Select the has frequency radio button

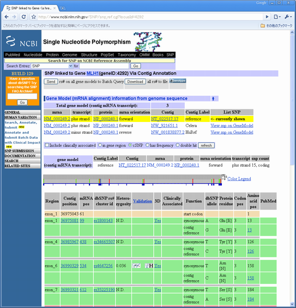pos(147,145)
